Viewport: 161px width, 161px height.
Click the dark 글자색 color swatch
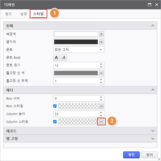pos(76,42)
